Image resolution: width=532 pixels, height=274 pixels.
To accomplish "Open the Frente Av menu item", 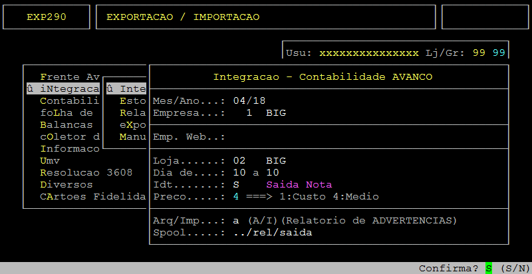I will point(70,77).
